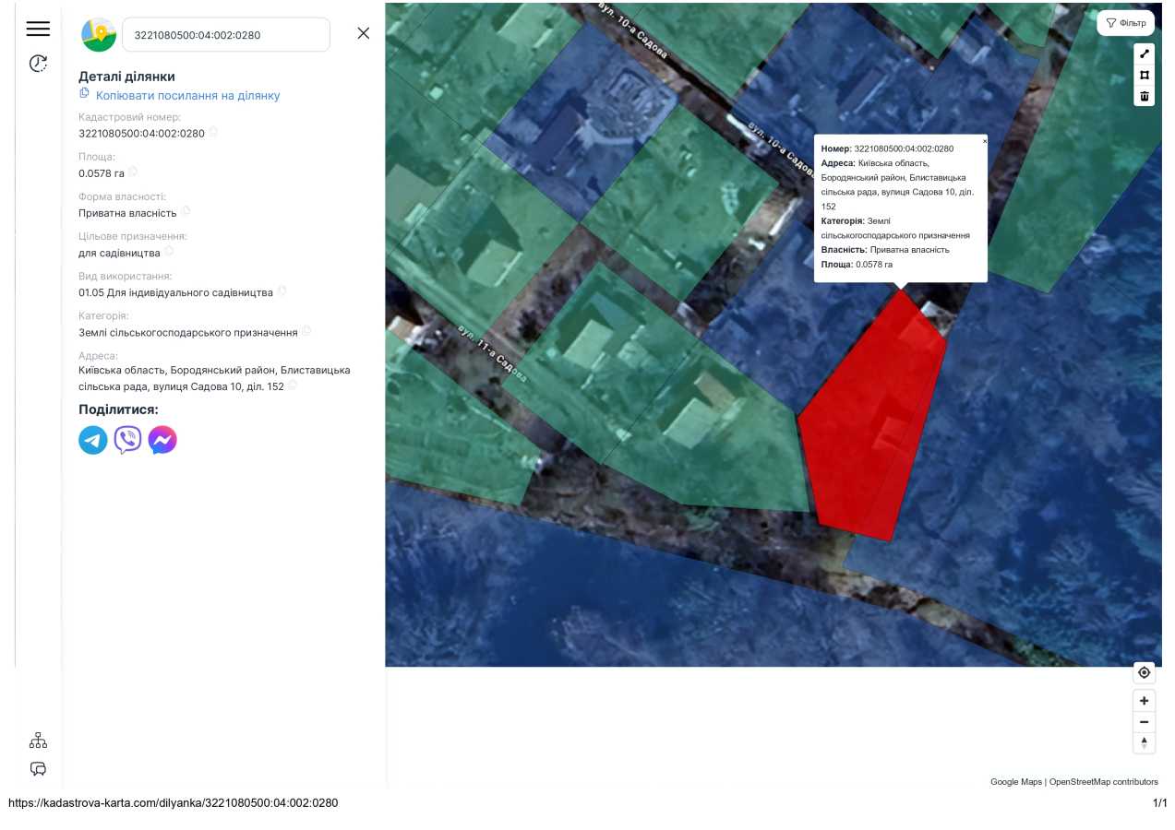The image size is (1175, 830).
Task: Open the Фільтр filter dropdown
Action: [x=1125, y=23]
